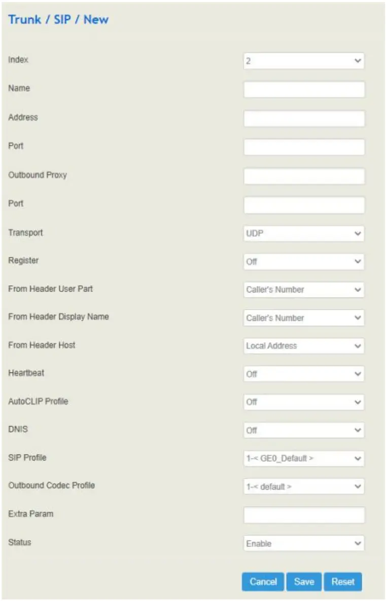The height and width of the screenshot is (601, 386).
Task: Open the SIP Profile dropdown
Action: [303, 458]
